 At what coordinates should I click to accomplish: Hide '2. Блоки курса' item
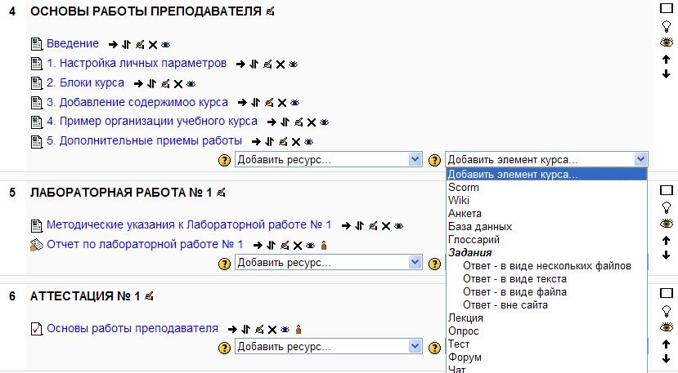pyautogui.click(x=191, y=84)
